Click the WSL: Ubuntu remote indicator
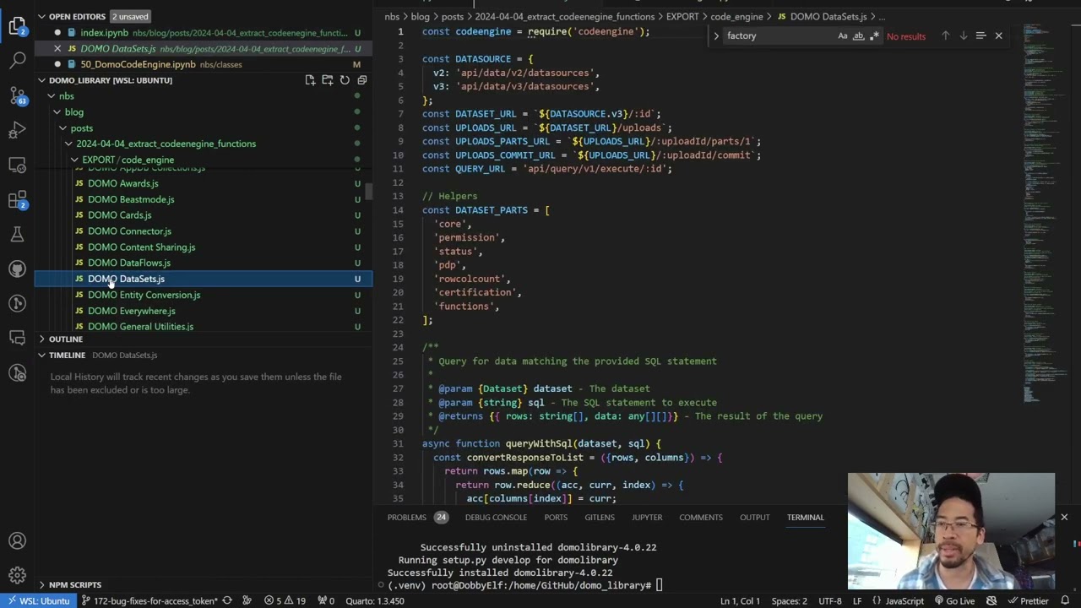 [x=37, y=601]
